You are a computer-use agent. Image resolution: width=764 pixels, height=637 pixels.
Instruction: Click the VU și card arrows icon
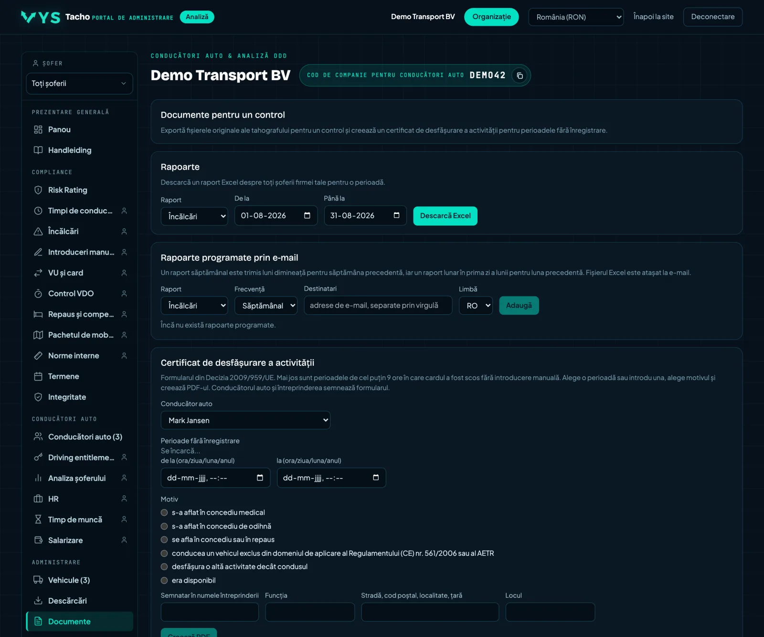click(x=38, y=273)
